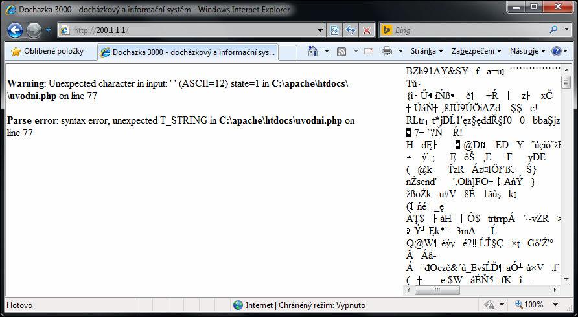Go to Home page icon
This screenshot has width=578, height=317.
[x=312, y=51]
